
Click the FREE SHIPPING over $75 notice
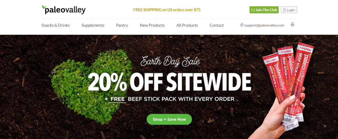pyautogui.click(x=167, y=10)
